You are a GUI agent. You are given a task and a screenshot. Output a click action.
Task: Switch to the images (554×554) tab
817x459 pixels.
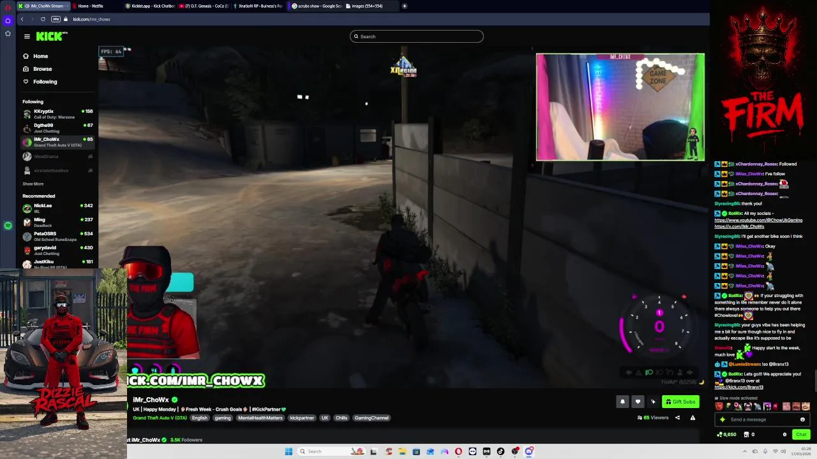(x=369, y=6)
